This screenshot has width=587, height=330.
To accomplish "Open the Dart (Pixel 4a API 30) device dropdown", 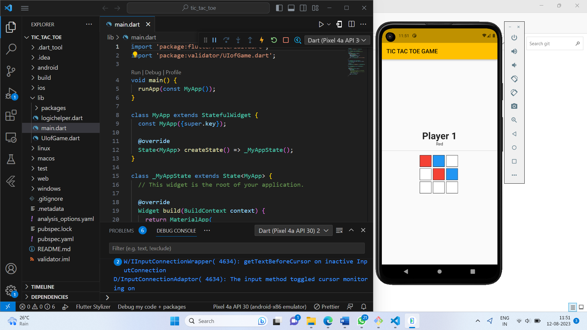I will (x=337, y=40).
